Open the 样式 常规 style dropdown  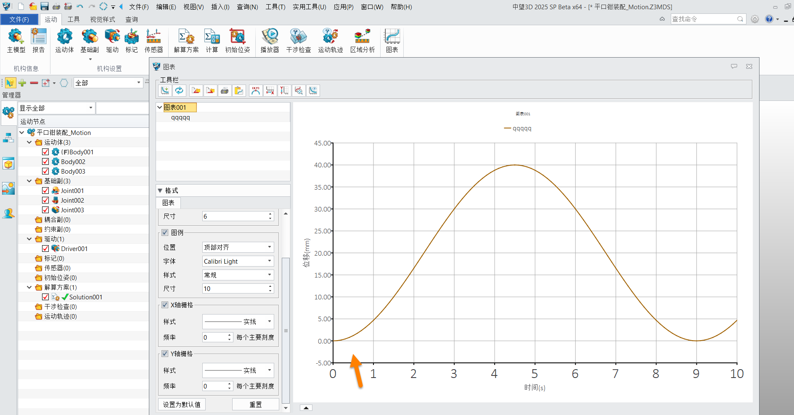click(238, 275)
